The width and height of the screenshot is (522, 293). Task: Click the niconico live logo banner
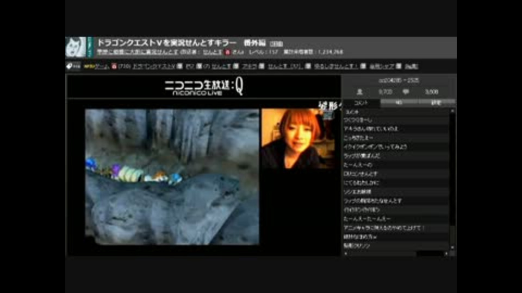(x=204, y=87)
